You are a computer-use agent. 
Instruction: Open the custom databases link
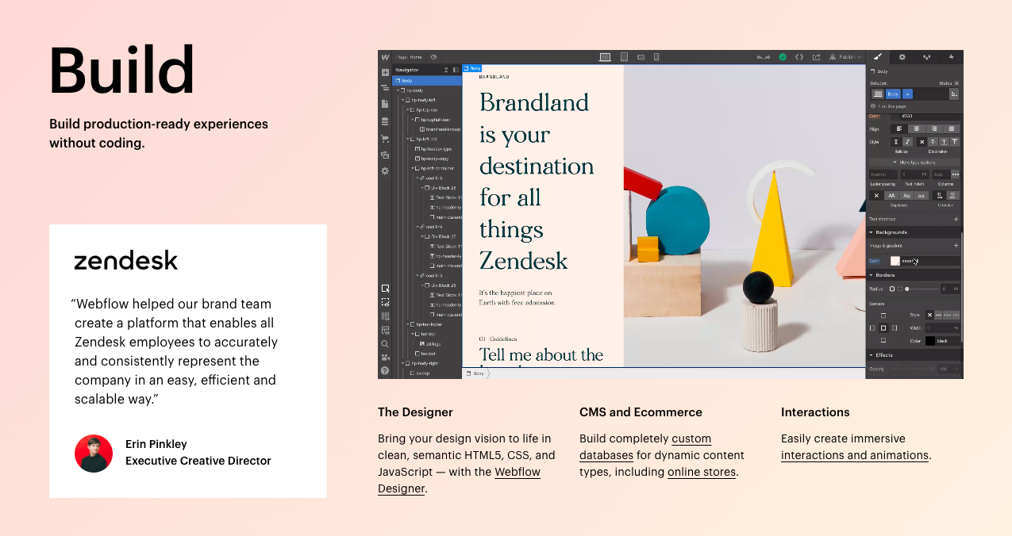click(x=645, y=446)
